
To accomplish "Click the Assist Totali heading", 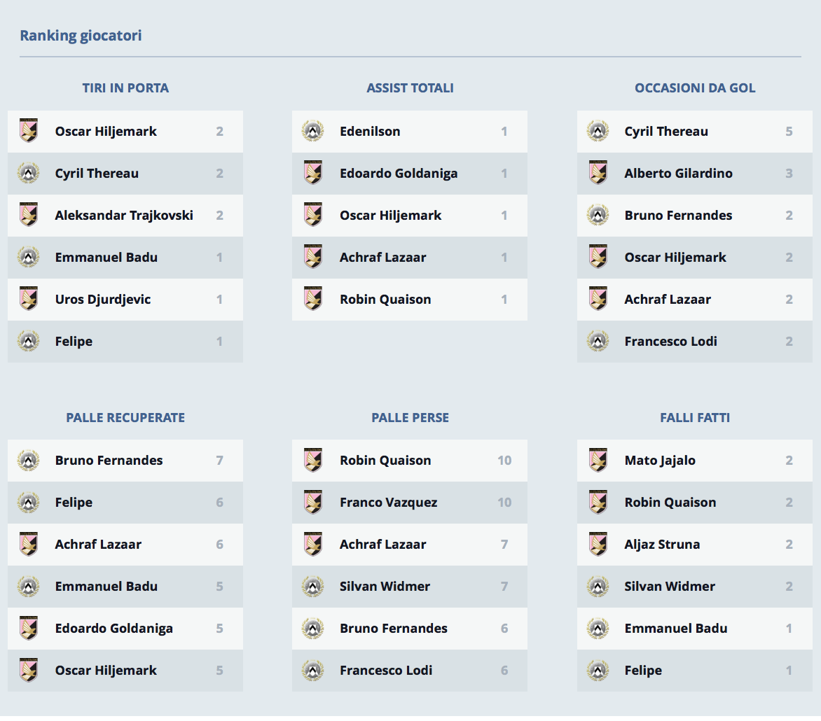I will click(410, 88).
